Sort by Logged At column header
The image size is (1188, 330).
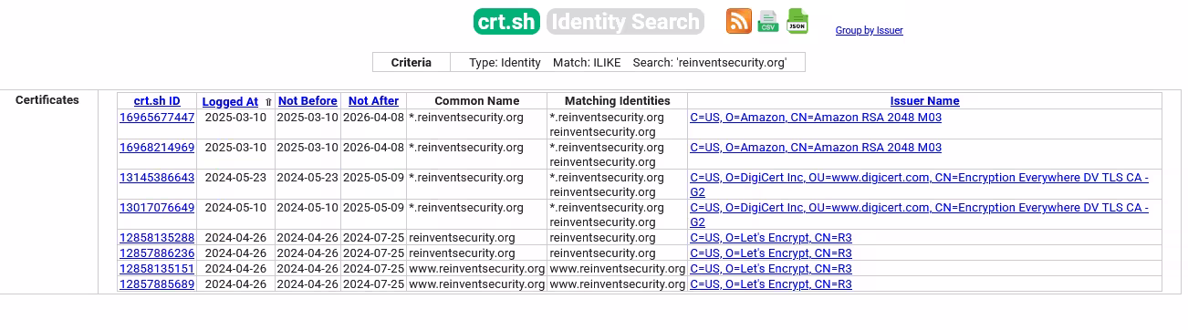[x=230, y=102]
